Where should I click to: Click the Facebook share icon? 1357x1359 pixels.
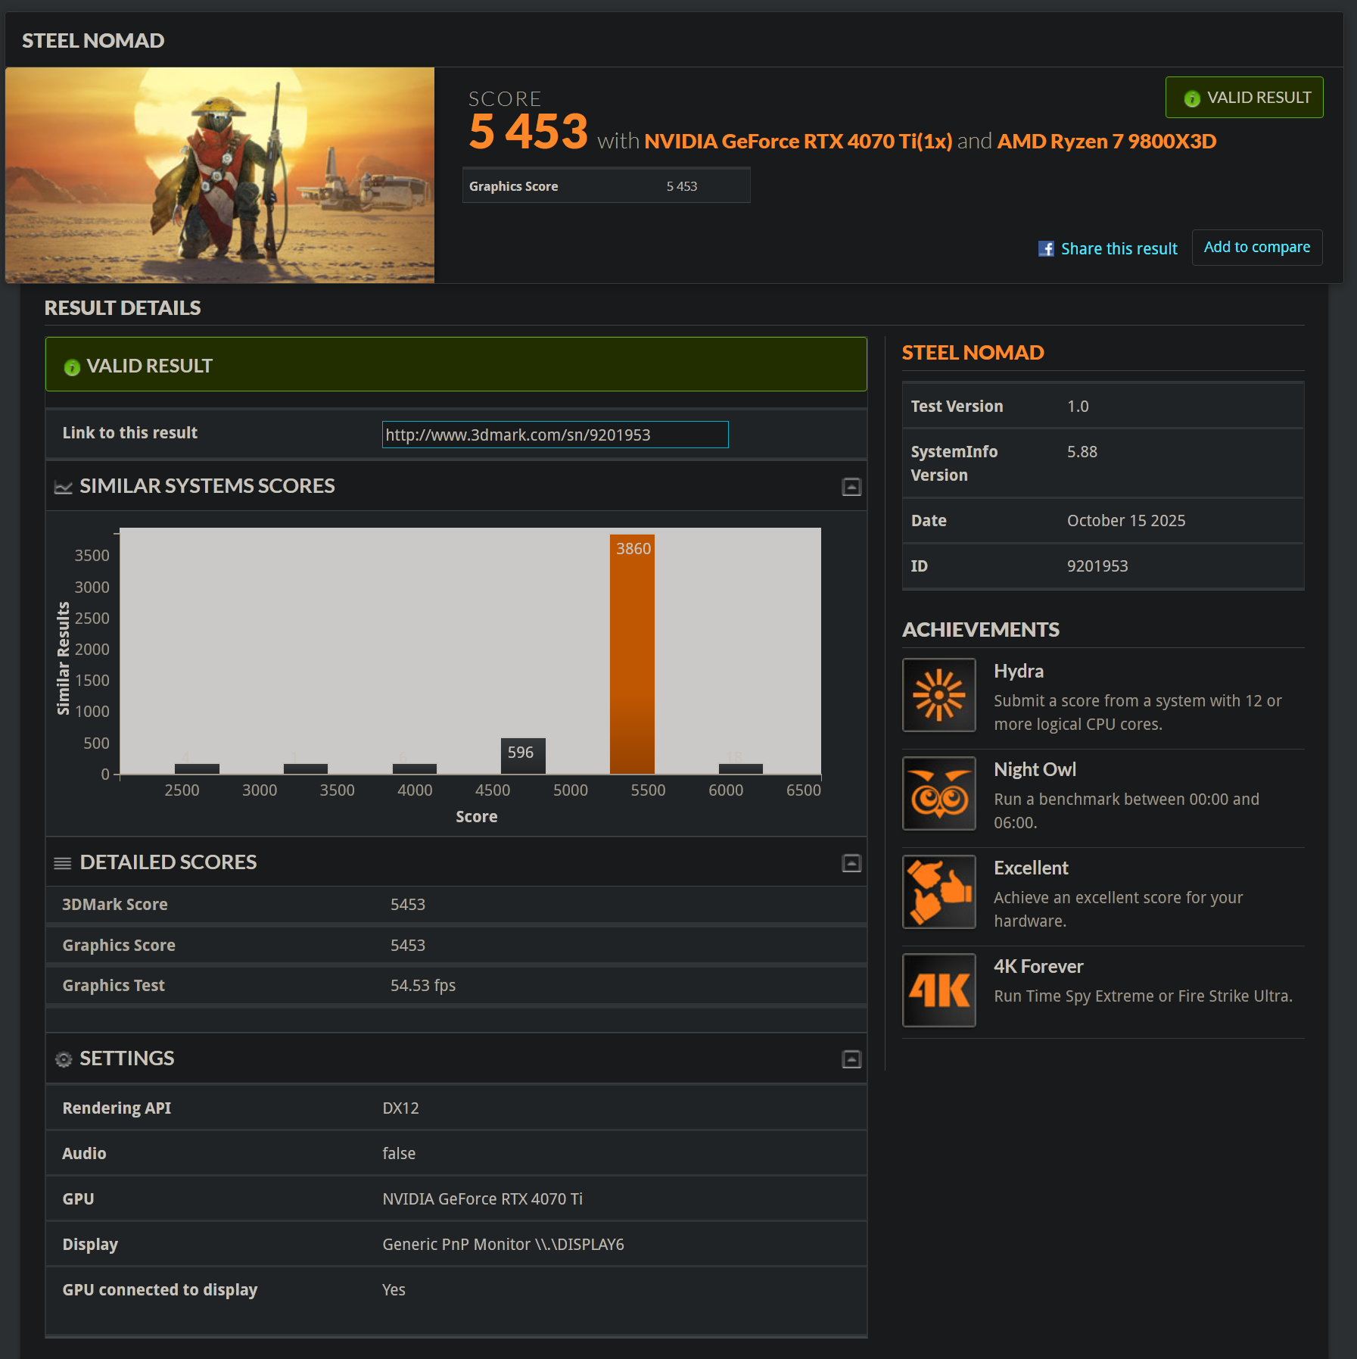[x=1046, y=249]
